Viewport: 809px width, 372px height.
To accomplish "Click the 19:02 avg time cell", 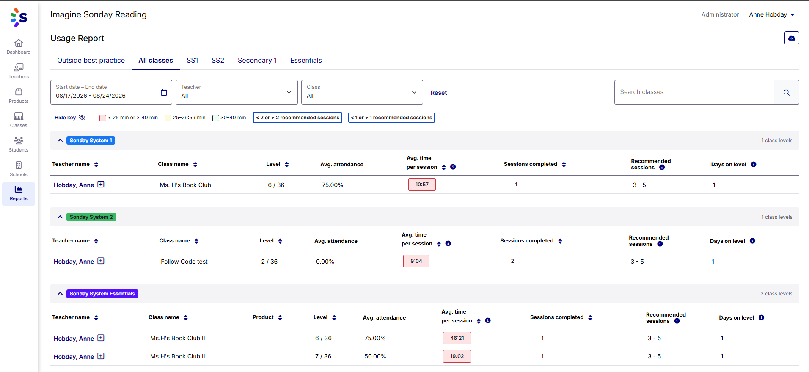I will pyautogui.click(x=457, y=356).
